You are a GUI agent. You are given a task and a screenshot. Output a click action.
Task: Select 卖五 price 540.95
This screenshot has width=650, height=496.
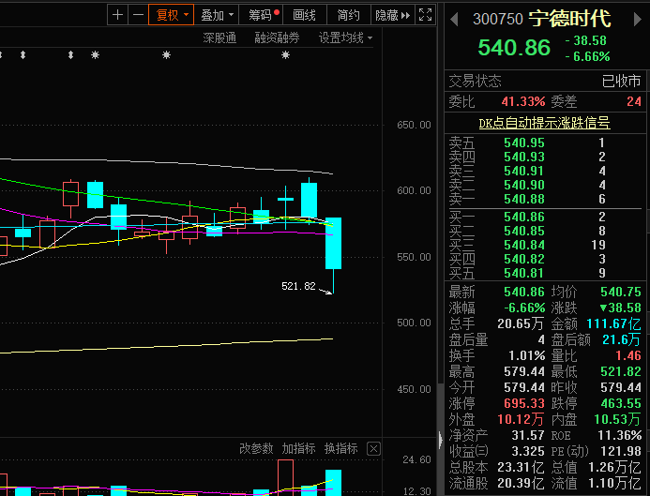click(x=524, y=143)
